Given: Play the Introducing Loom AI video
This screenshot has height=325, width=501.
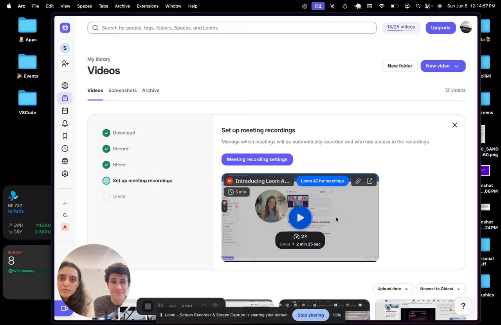Looking at the screenshot, I should point(300,218).
